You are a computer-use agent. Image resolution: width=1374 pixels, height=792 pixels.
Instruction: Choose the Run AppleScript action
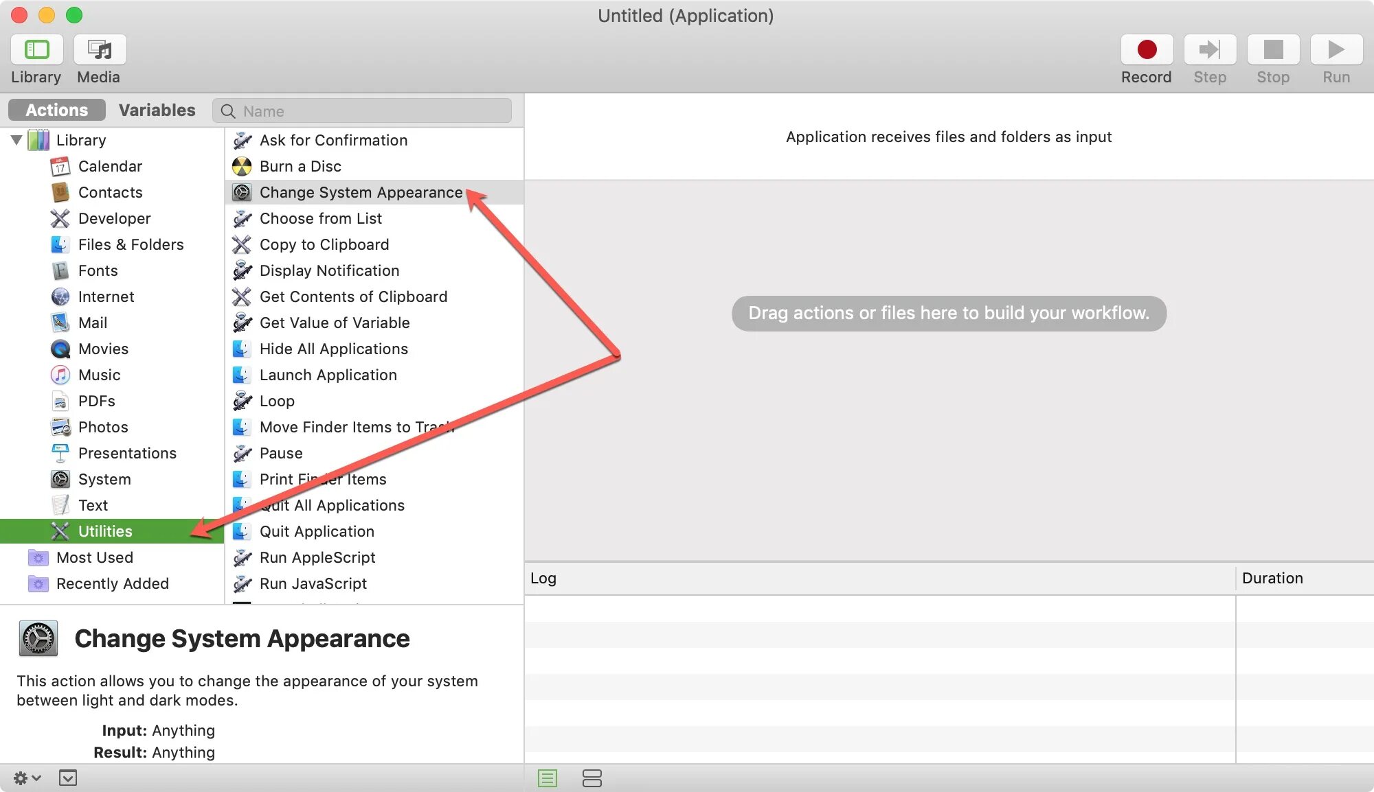click(x=317, y=557)
